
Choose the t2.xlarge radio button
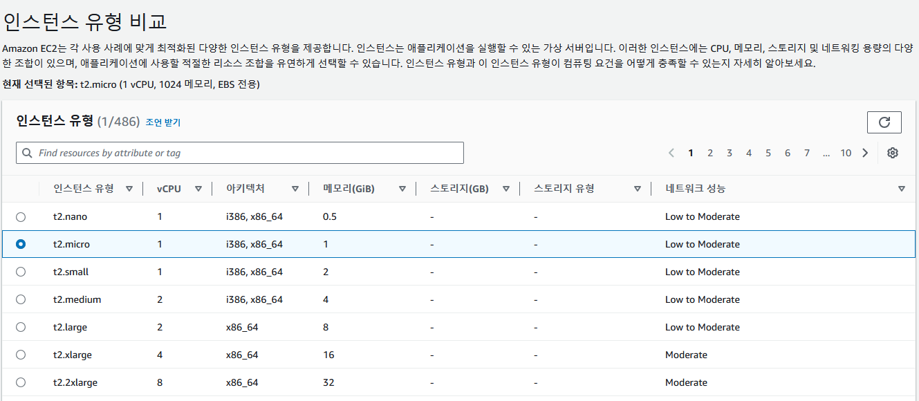click(21, 355)
